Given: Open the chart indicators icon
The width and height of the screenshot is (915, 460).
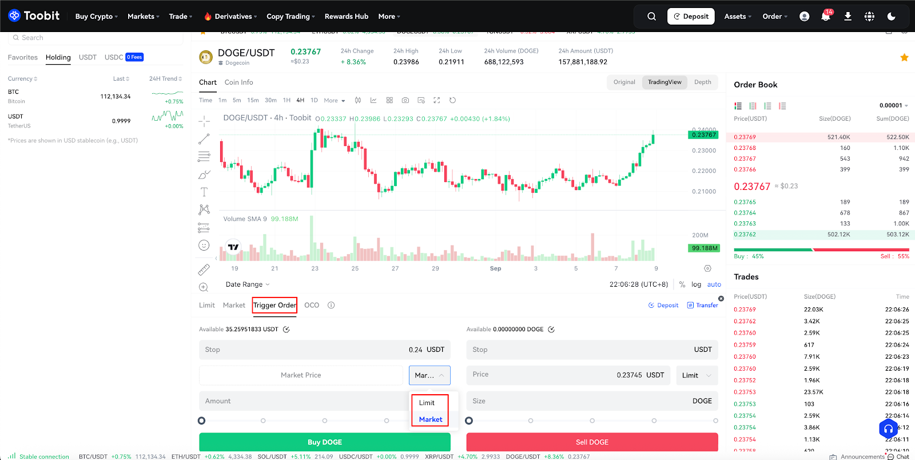Looking at the screenshot, I should pyautogui.click(x=373, y=100).
